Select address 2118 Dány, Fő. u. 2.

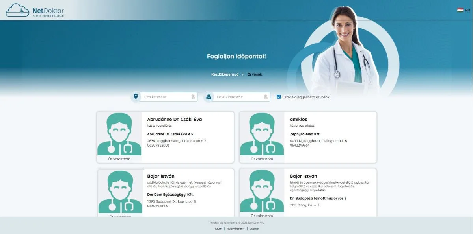pyautogui.click(x=305, y=205)
